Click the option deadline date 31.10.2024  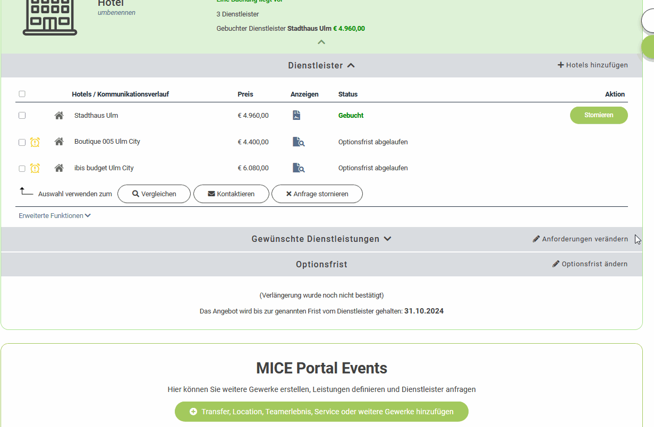click(424, 311)
